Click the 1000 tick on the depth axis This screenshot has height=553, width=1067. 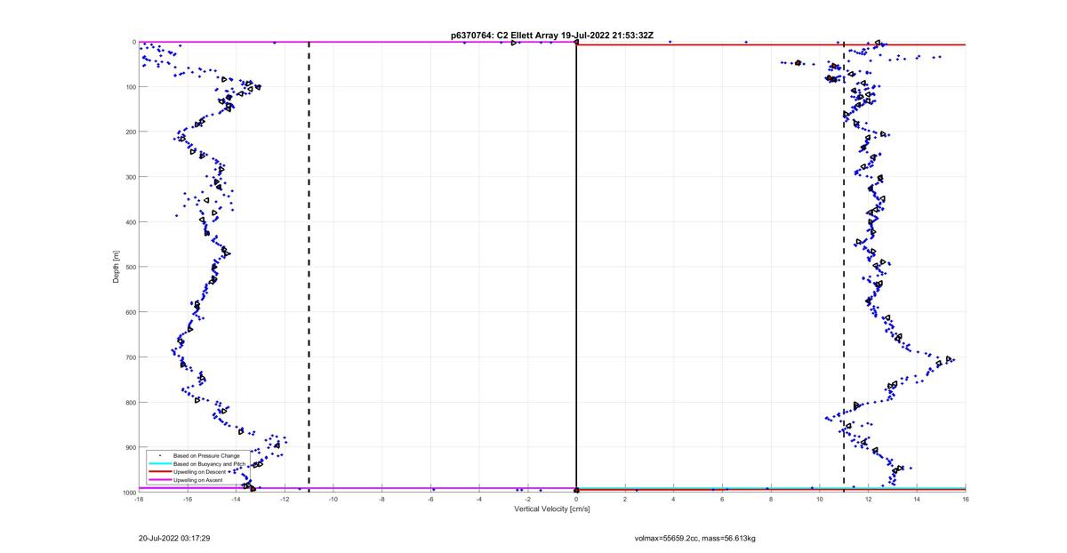pos(128,492)
